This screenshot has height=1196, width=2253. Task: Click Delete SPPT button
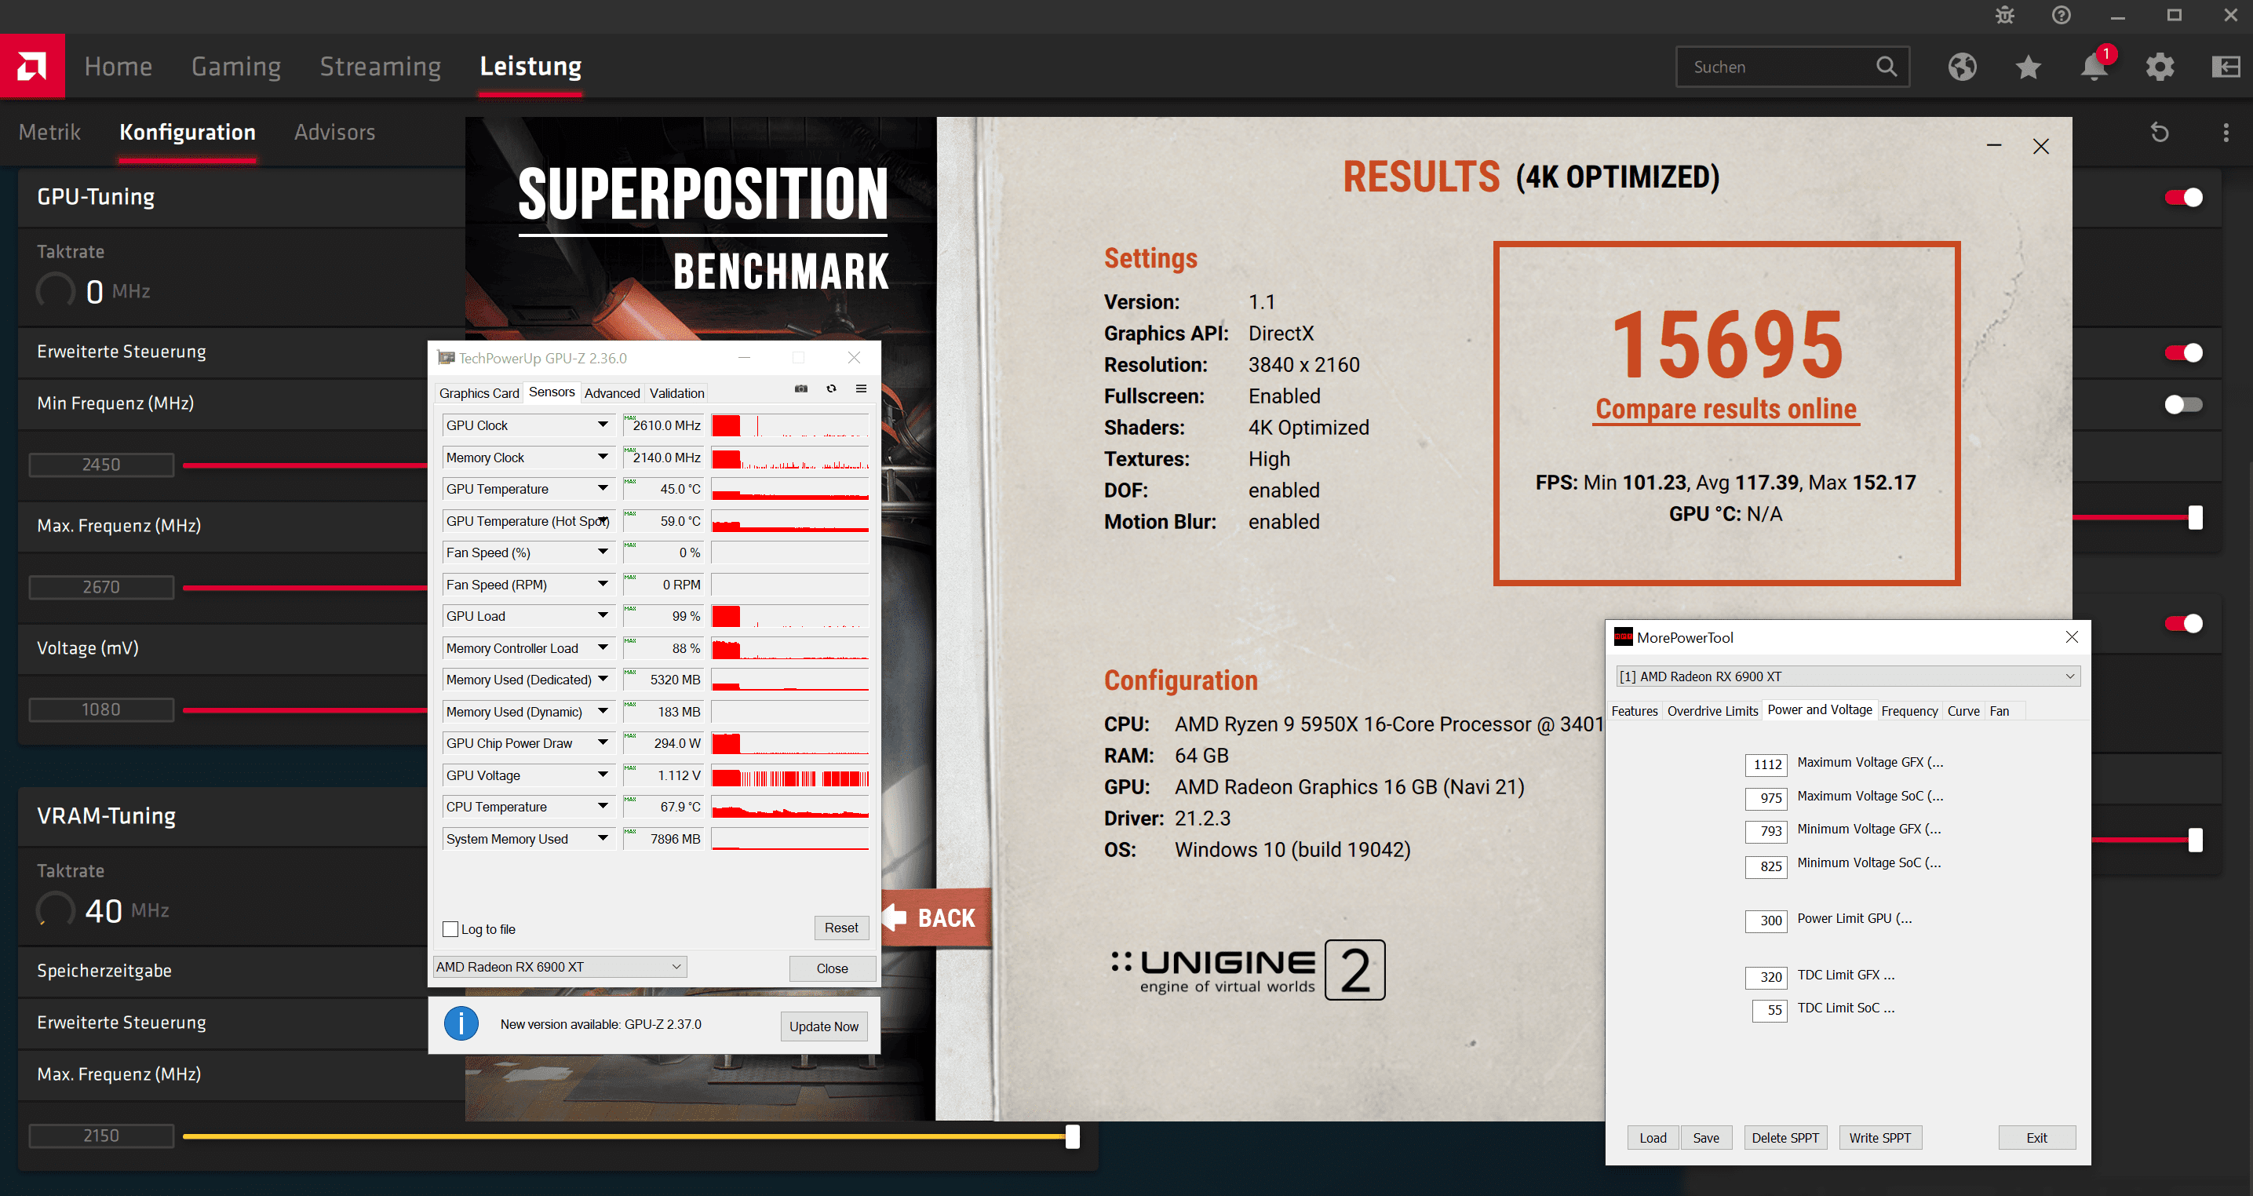pos(1785,1137)
